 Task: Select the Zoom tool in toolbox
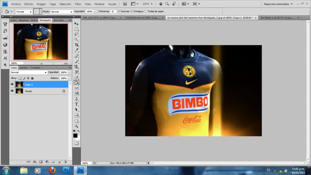[76, 126]
